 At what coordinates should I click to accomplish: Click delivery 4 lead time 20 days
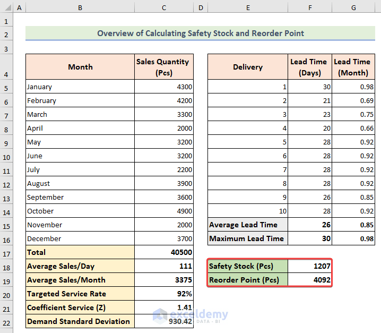[x=310, y=128]
